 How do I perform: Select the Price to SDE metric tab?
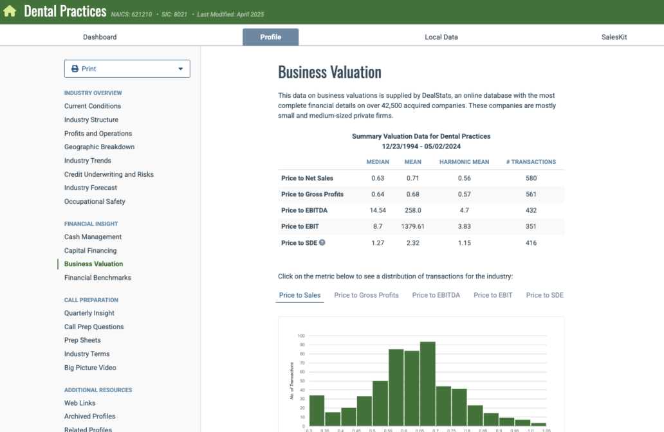point(544,295)
